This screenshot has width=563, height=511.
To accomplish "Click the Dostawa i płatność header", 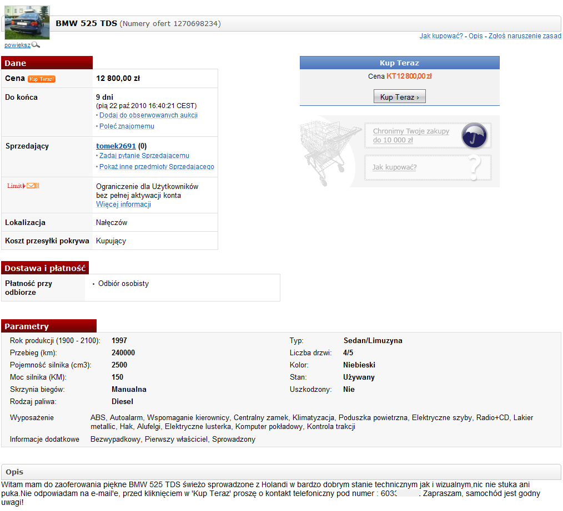I will (45, 268).
